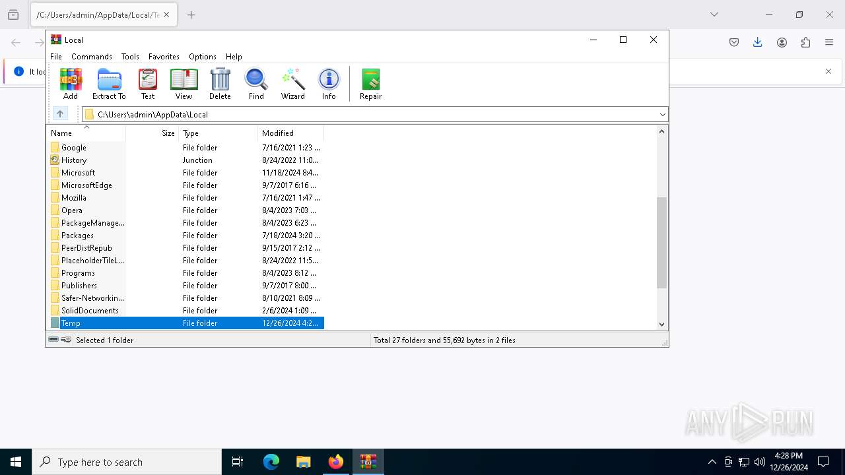Click the Mozilla folder icon
Screen dimensions: 845x475
[55, 198]
